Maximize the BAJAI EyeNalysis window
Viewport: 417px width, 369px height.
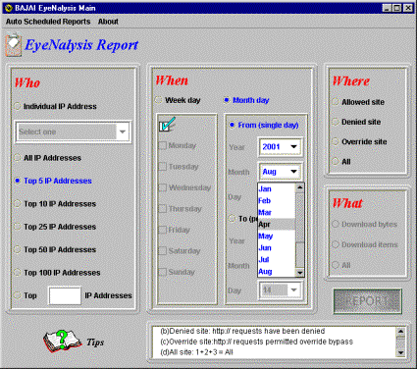396,8
